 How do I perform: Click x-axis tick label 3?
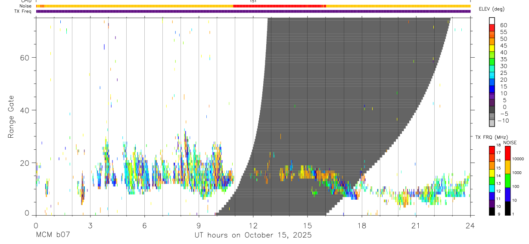pyautogui.click(x=90, y=225)
